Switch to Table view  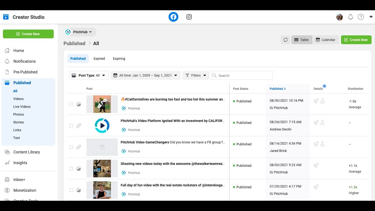pos(302,40)
